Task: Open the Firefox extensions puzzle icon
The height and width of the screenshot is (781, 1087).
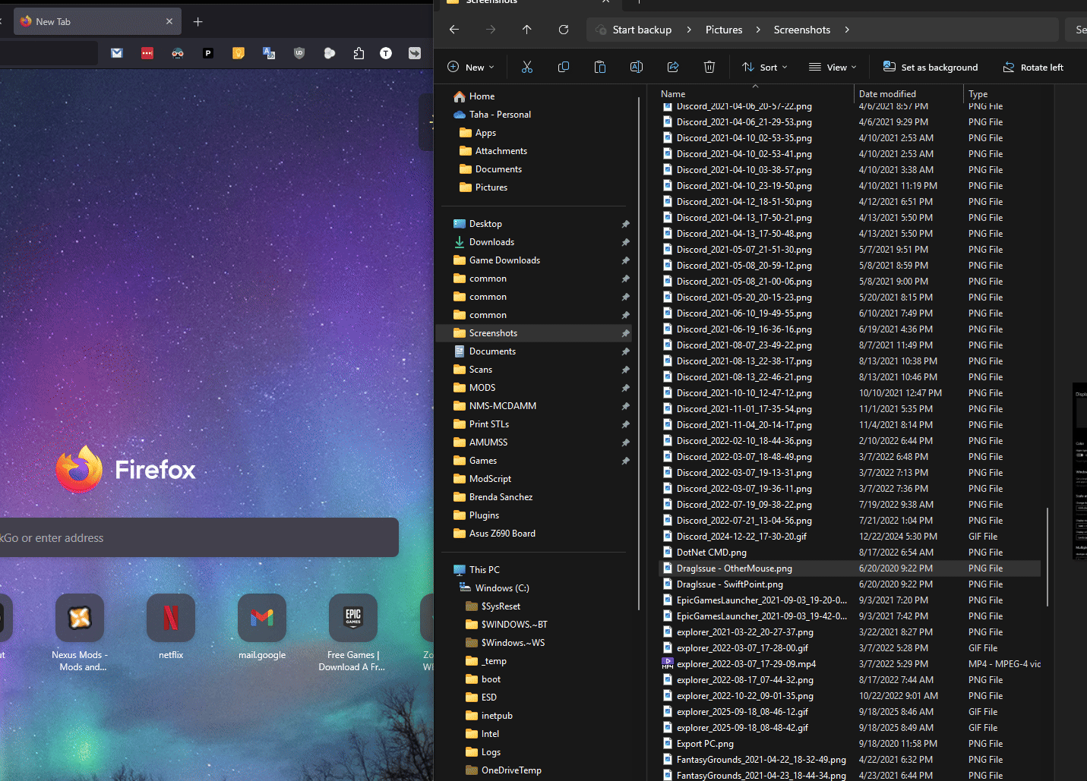Action: (x=359, y=53)
